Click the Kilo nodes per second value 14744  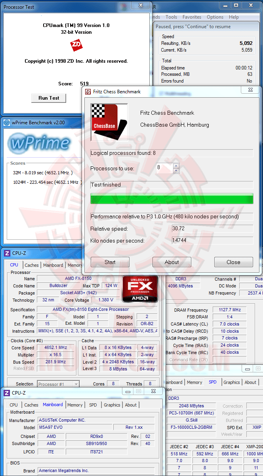click(213, 241)
